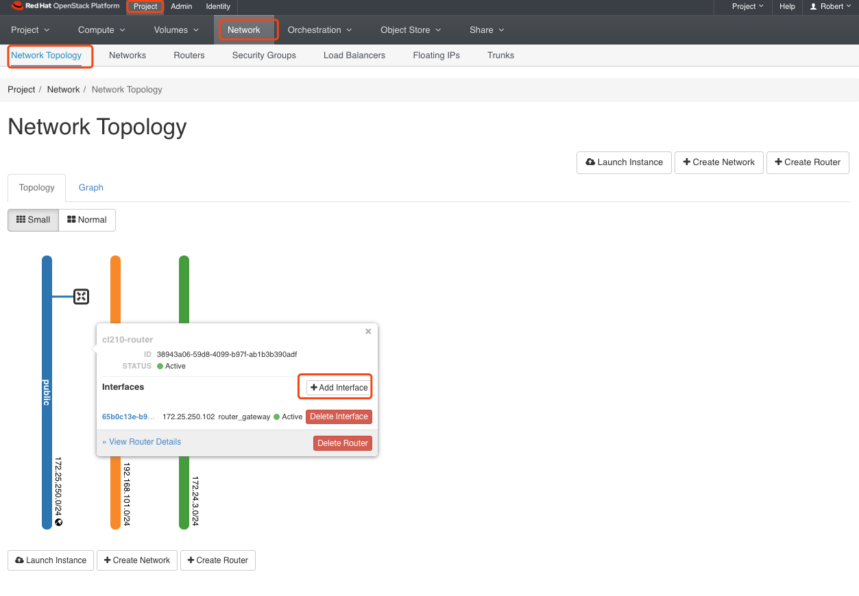This screenshot has width=859, height=596.
Task: Click the globe icon on public network
Action: coord(59,522)
